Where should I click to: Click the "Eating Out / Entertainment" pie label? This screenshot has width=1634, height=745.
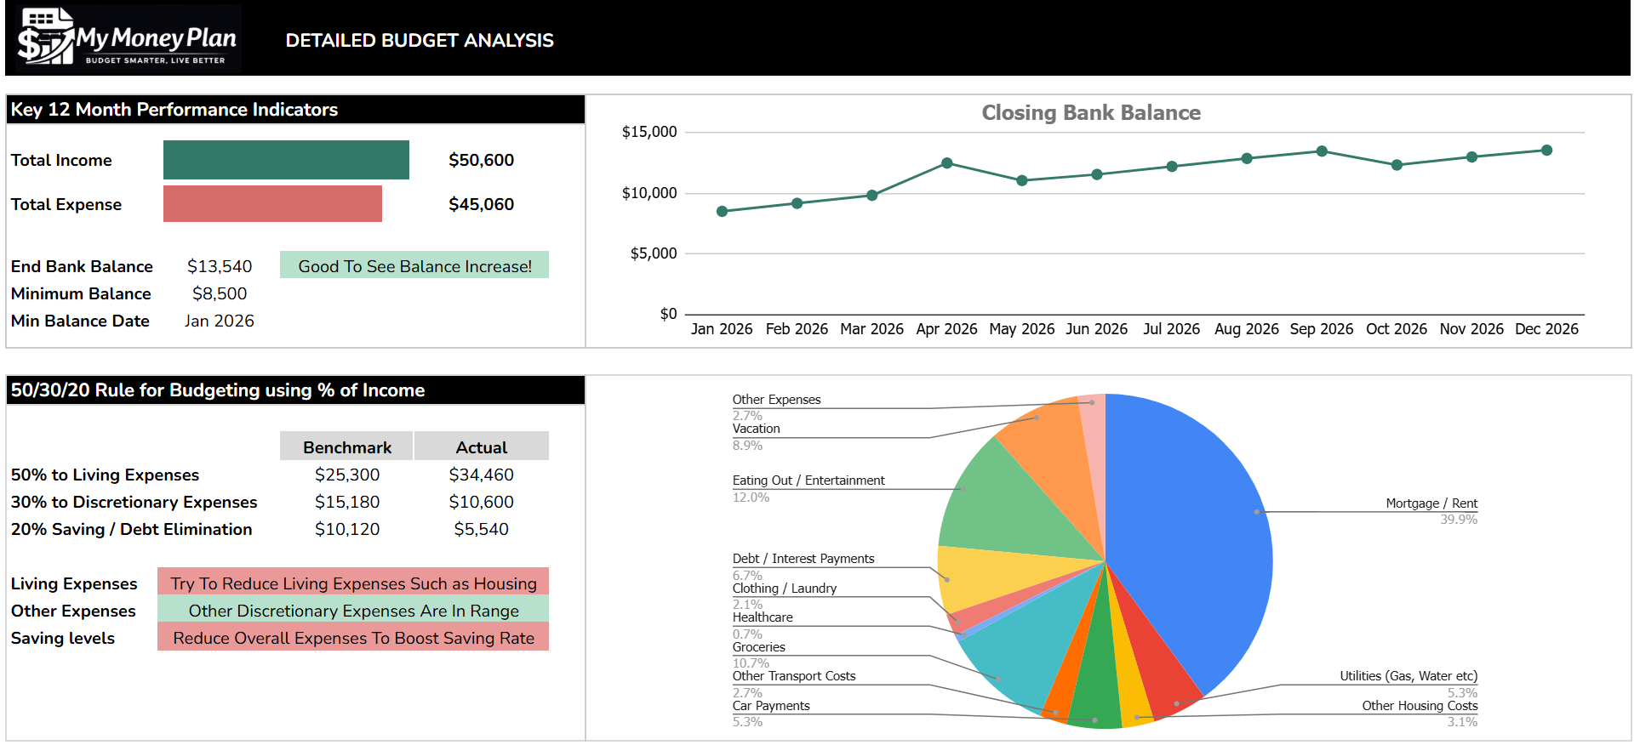(808, 481)
